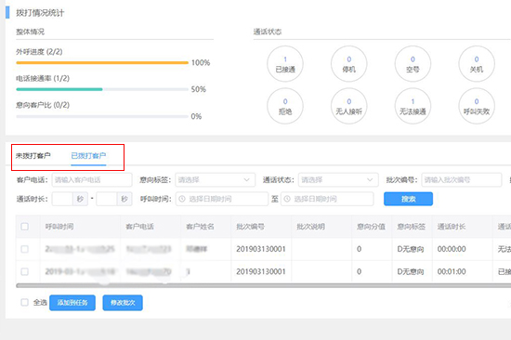The image size is (511, 340).
Task: Click the 关机 status circle
Action: (477, 64)
